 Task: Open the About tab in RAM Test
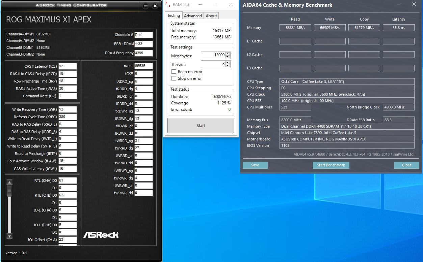[x=211, y=16]
